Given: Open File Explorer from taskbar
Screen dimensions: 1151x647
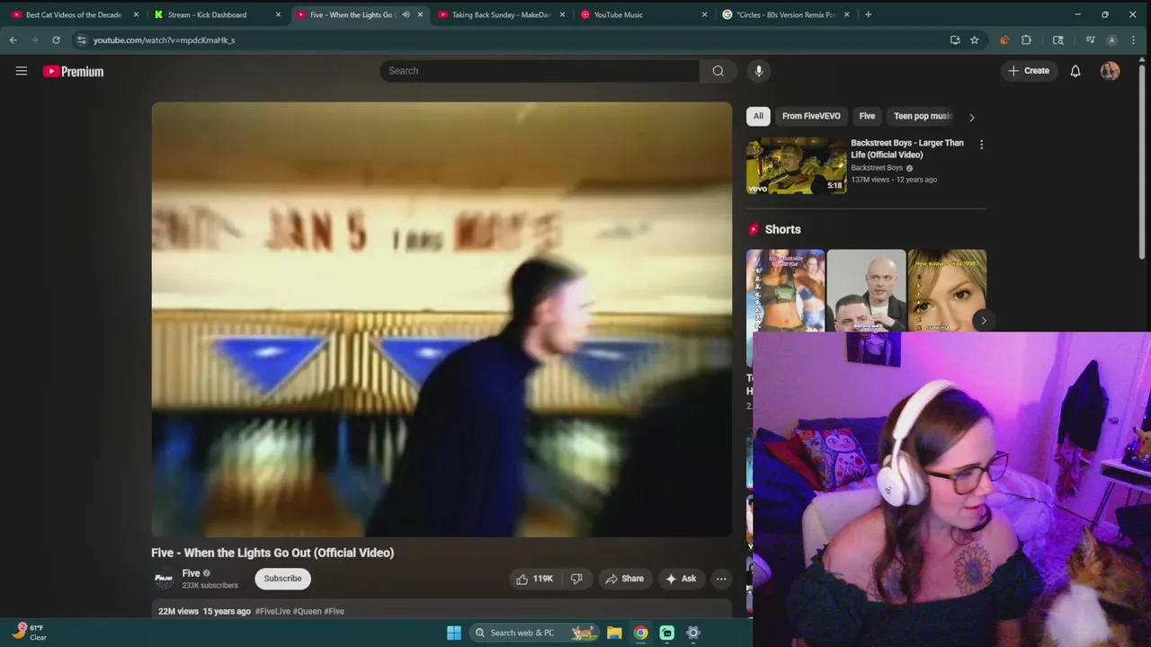Looking at the screenshot, I should click(x=614, y=633).
